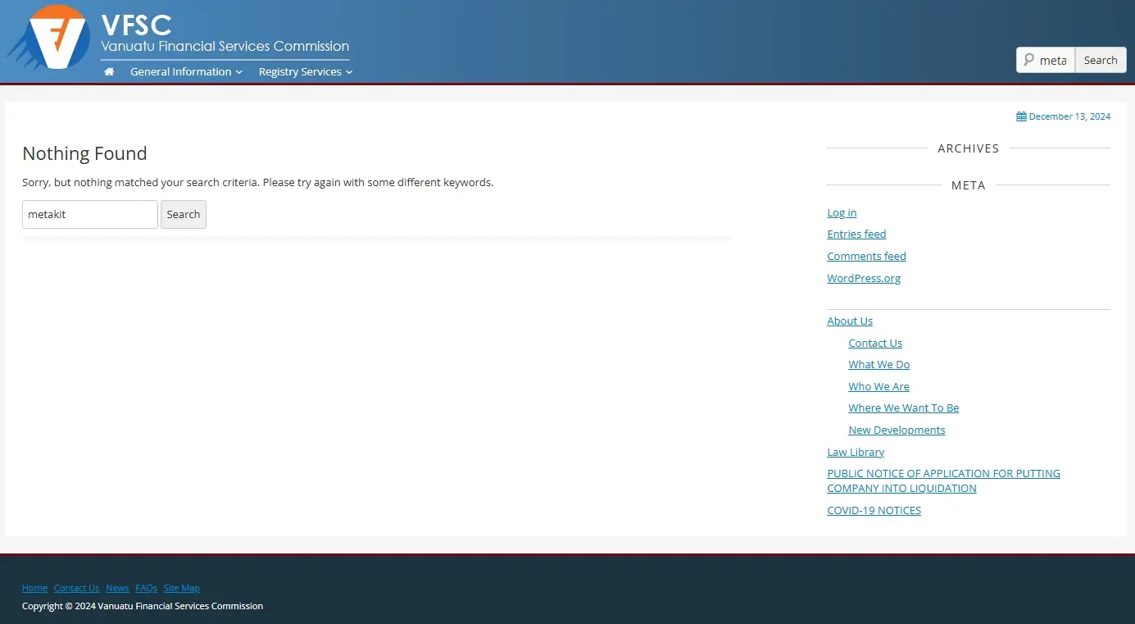Click the home icon in the navigation bar

click(x=108, y=71)
